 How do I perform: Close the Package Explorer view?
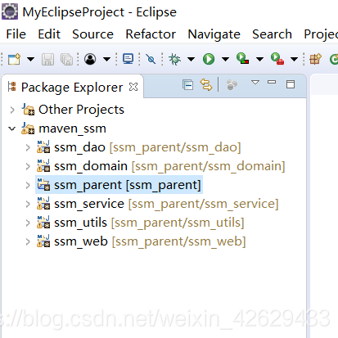[x=133, y=87]
